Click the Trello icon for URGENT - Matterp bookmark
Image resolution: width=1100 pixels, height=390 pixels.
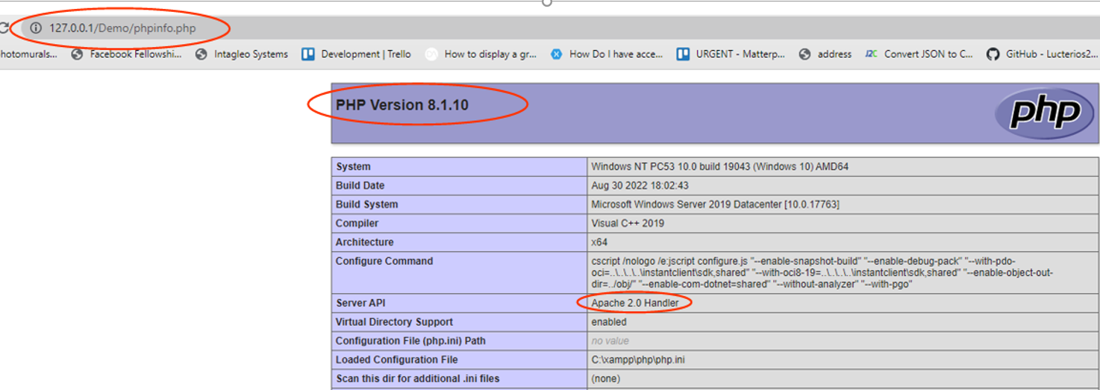[682, 54]
